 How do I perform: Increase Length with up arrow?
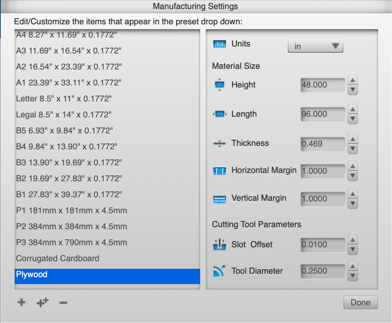pyautogui.click(x=352, y=109)
